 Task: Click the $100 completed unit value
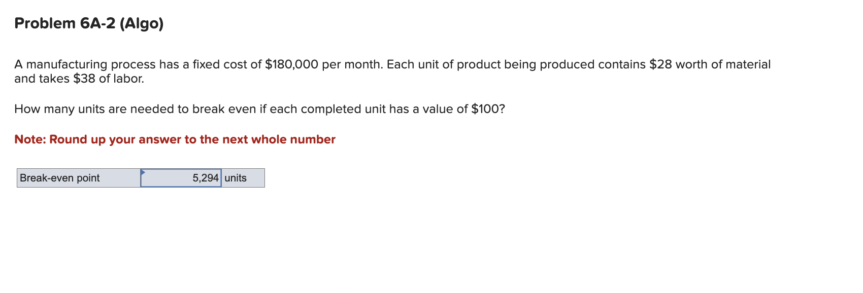pyautogui.click(x=486, y=108)
